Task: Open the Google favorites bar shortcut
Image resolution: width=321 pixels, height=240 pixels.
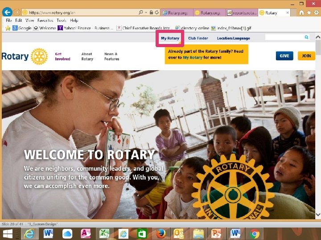Action: 22,28
